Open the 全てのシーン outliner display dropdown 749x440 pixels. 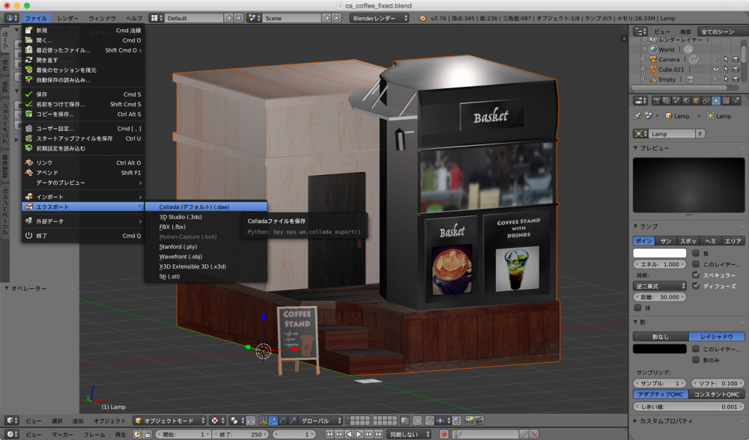(x=718, y=31)
